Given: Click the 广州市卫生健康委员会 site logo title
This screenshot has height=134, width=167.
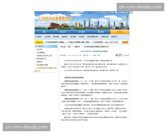Looking at the screenshot, I should click(55, 18).
